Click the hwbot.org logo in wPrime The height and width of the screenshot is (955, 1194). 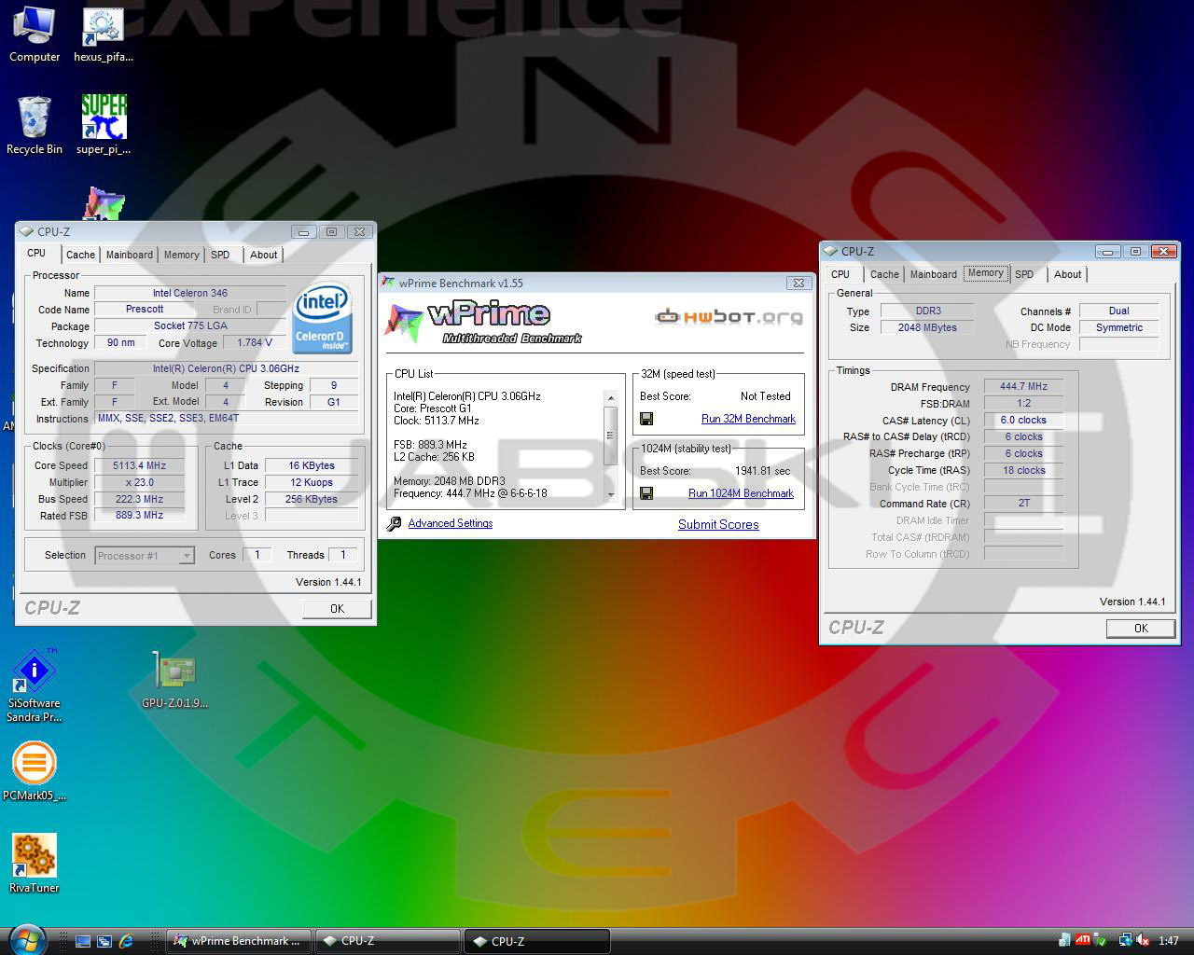tap(729, 317)
